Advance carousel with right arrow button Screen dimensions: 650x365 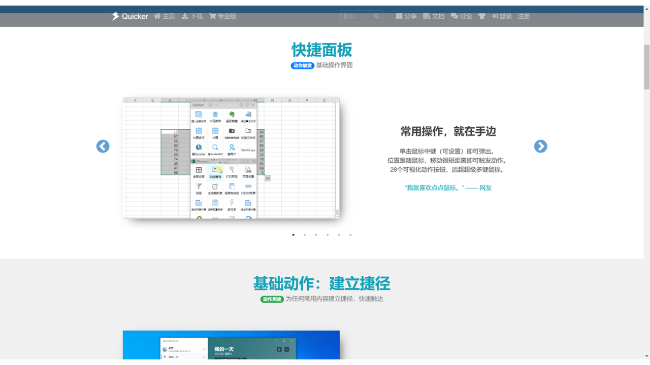point(540,147)
